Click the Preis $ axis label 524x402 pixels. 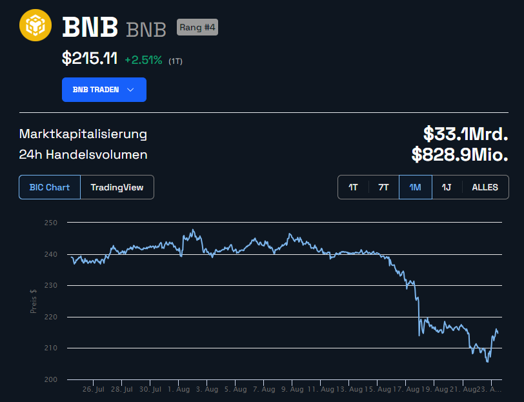34,301
